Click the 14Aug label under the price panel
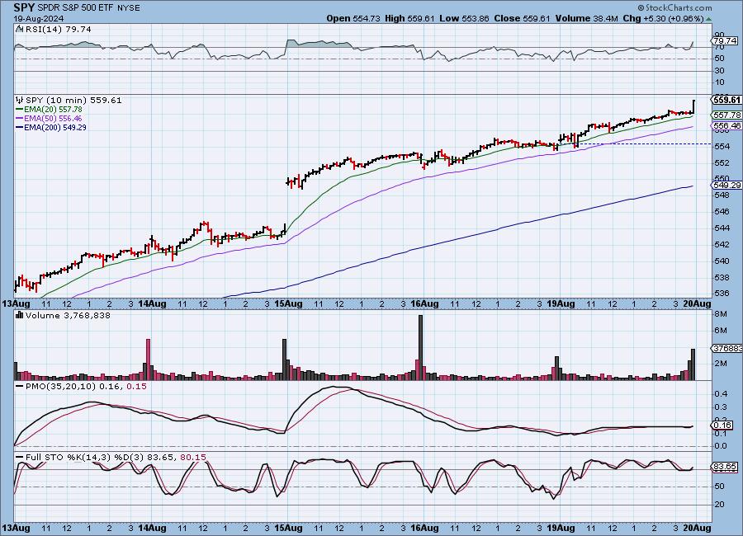 (152, 303)
